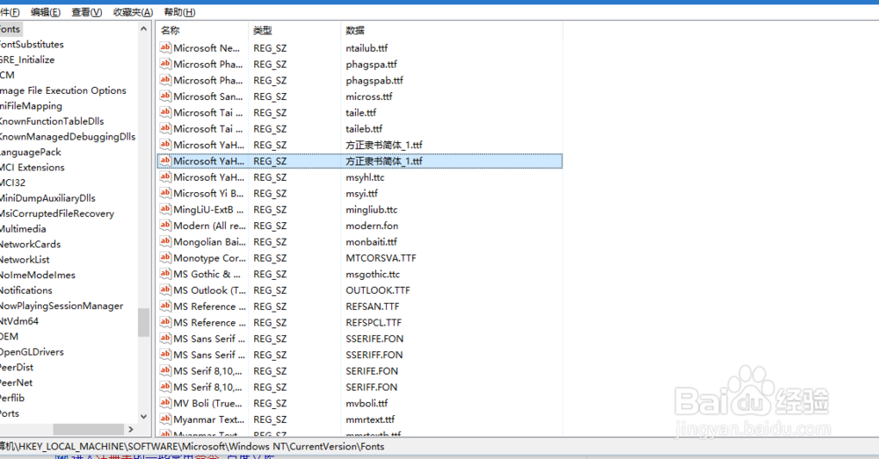The height and width of the screenshot is (459, 879).
Task: Click the tree panel horizontal scroll right arrow
Action: tap(131, 429)
